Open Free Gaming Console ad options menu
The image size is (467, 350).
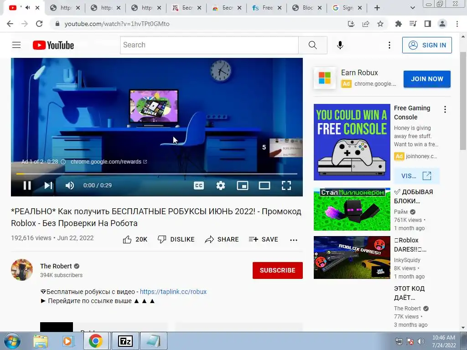pos(445,109)
